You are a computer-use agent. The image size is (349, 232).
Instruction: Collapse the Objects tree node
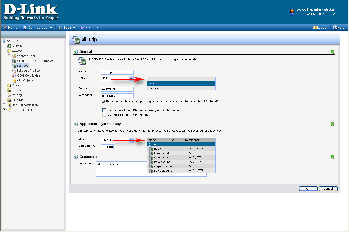tap(4, 51)
